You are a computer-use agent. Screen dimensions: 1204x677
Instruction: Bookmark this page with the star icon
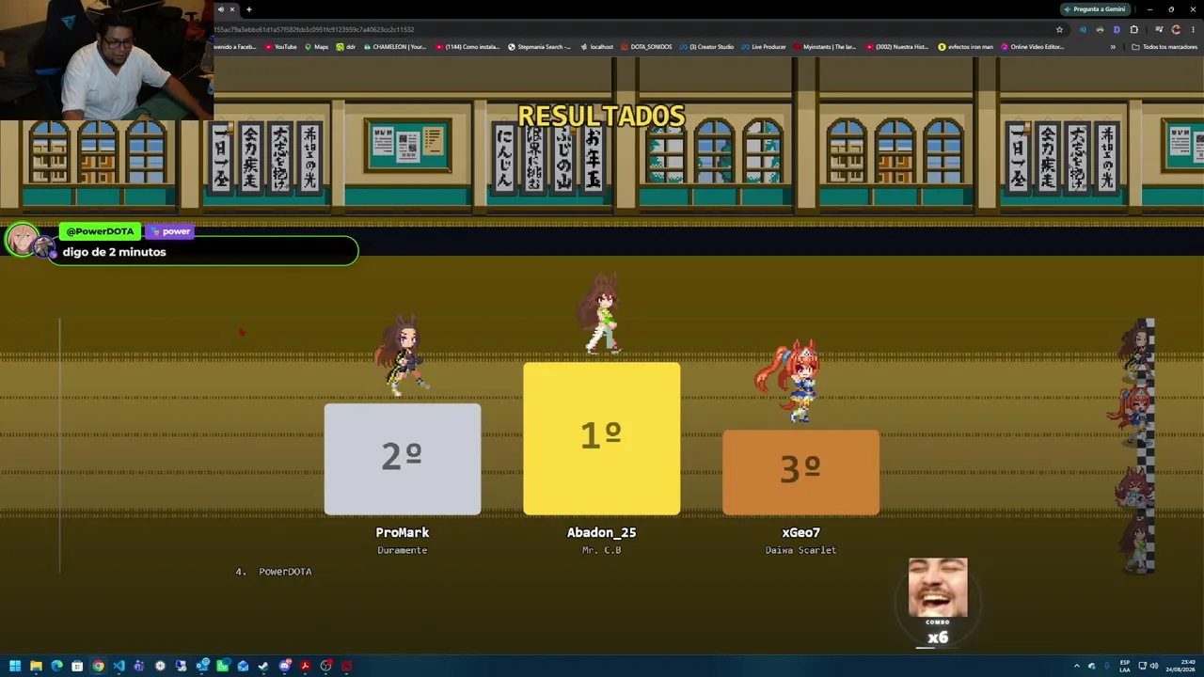[x=1059, y=29]
